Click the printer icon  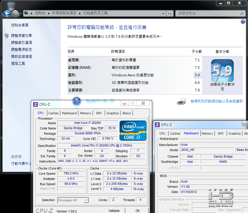click(181, 101)
